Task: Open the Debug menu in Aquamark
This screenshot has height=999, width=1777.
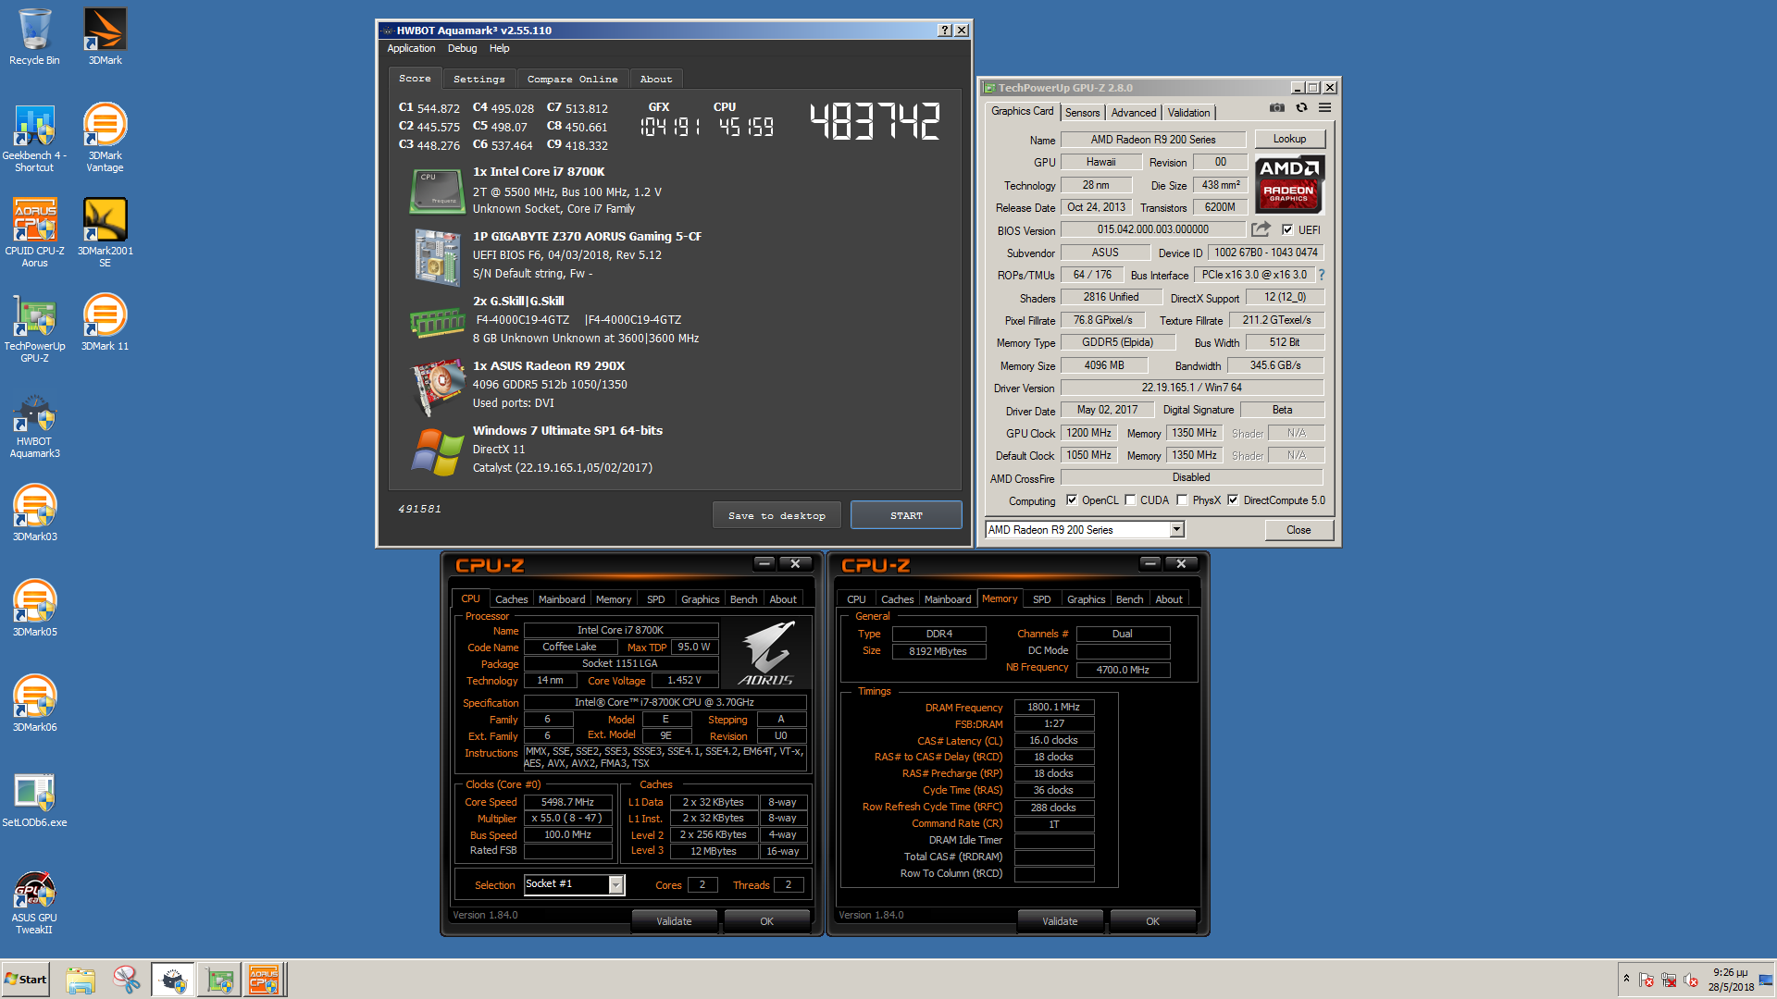Action: [x=462, y=48]
